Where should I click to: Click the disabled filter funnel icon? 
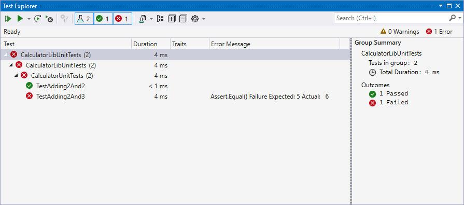coord(64,19)
